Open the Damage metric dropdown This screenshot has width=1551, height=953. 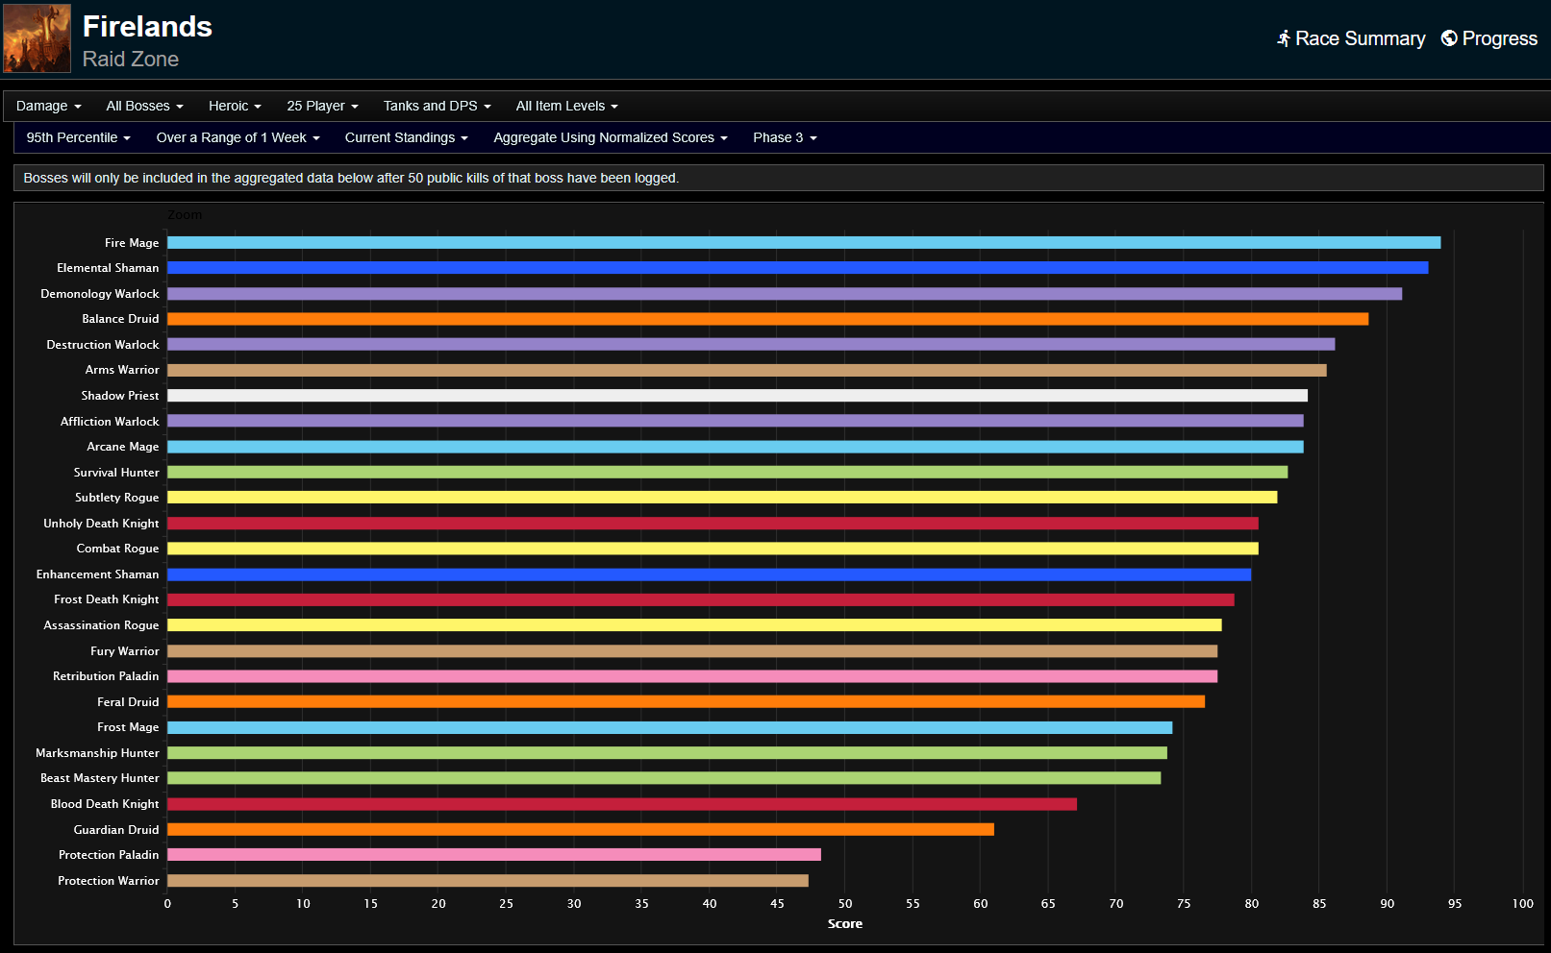pyautogui.click(x=48, y=106)
